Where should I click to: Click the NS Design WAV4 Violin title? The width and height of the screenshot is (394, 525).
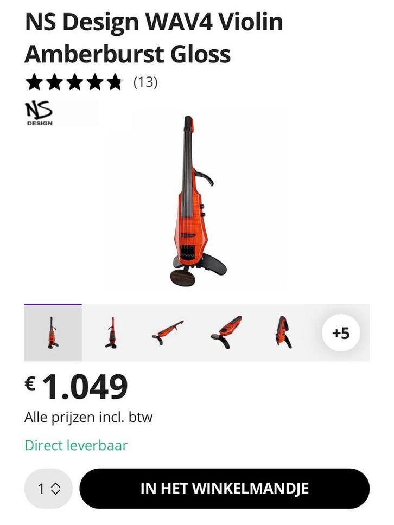pyautogui.click(x=154, y=37)
